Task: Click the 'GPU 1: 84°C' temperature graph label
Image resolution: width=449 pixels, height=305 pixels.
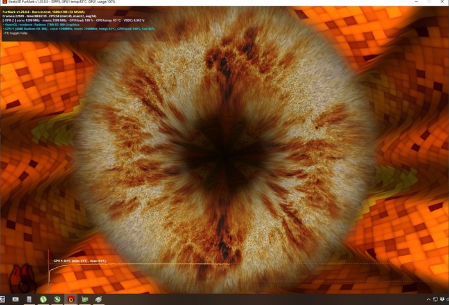Action: (80, 261)
